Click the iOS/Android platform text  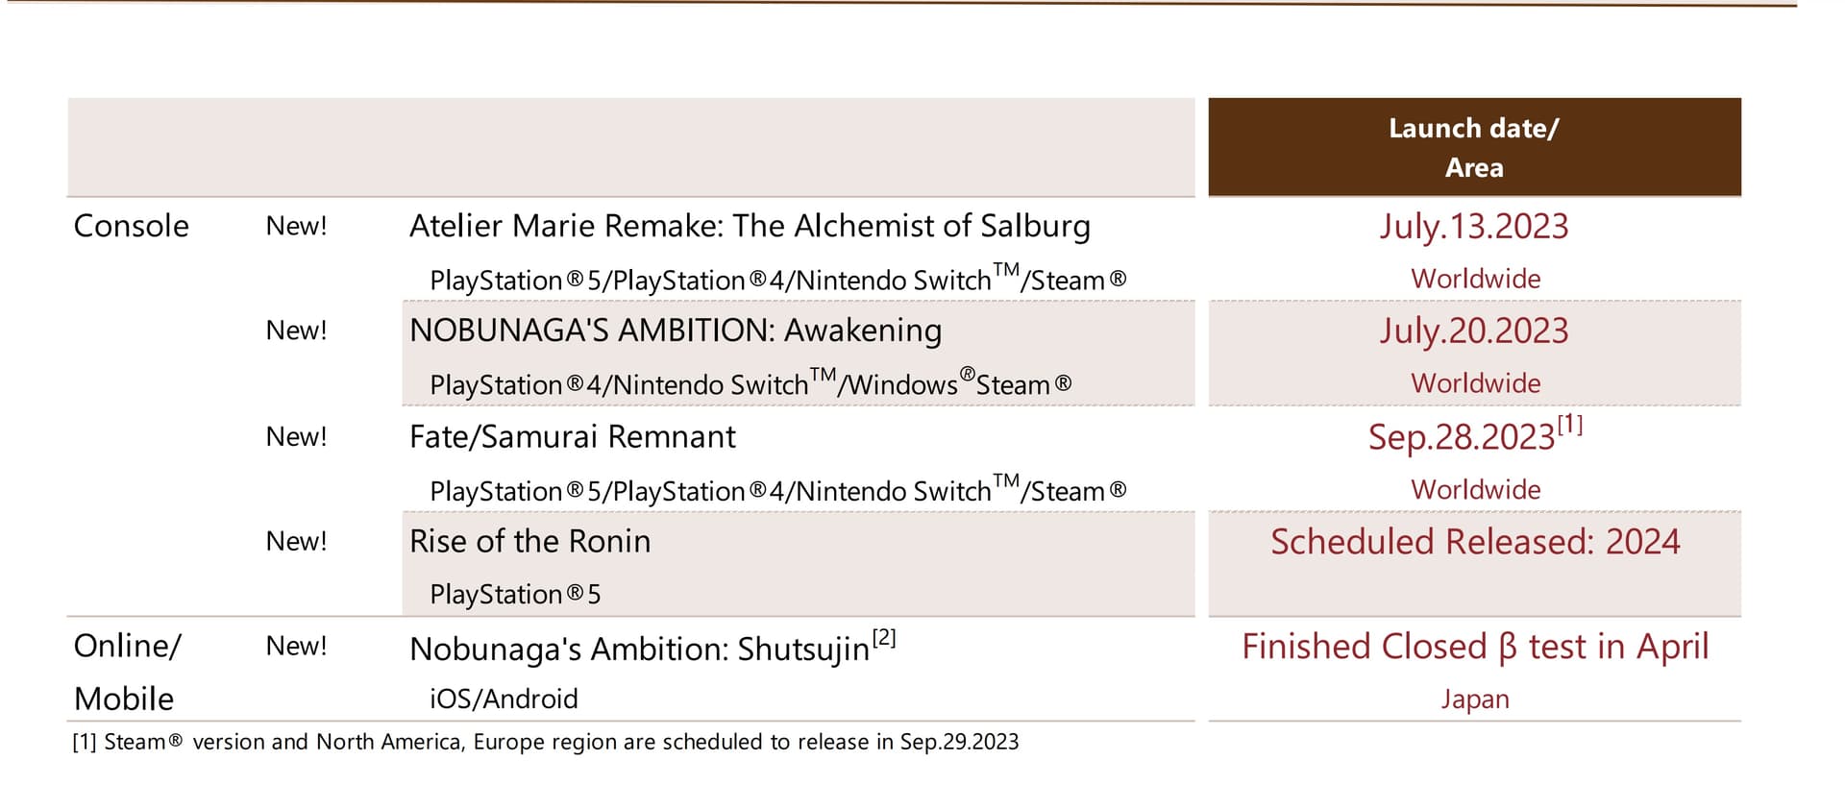click(x=504, y=699)
